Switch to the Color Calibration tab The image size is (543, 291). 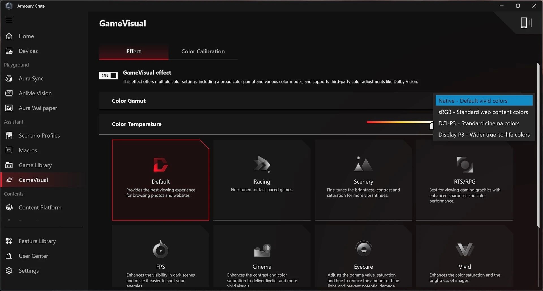click(203, 51)
